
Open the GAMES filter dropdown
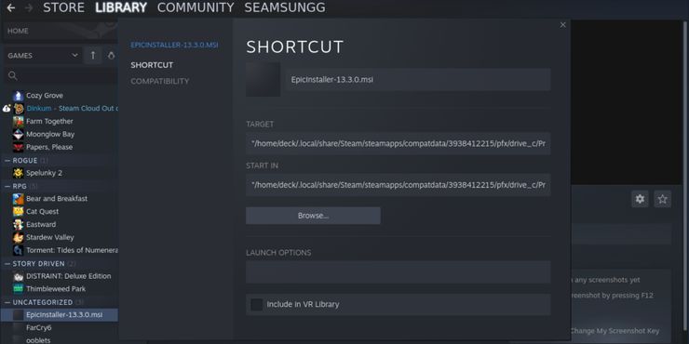[x=43, y=55]
